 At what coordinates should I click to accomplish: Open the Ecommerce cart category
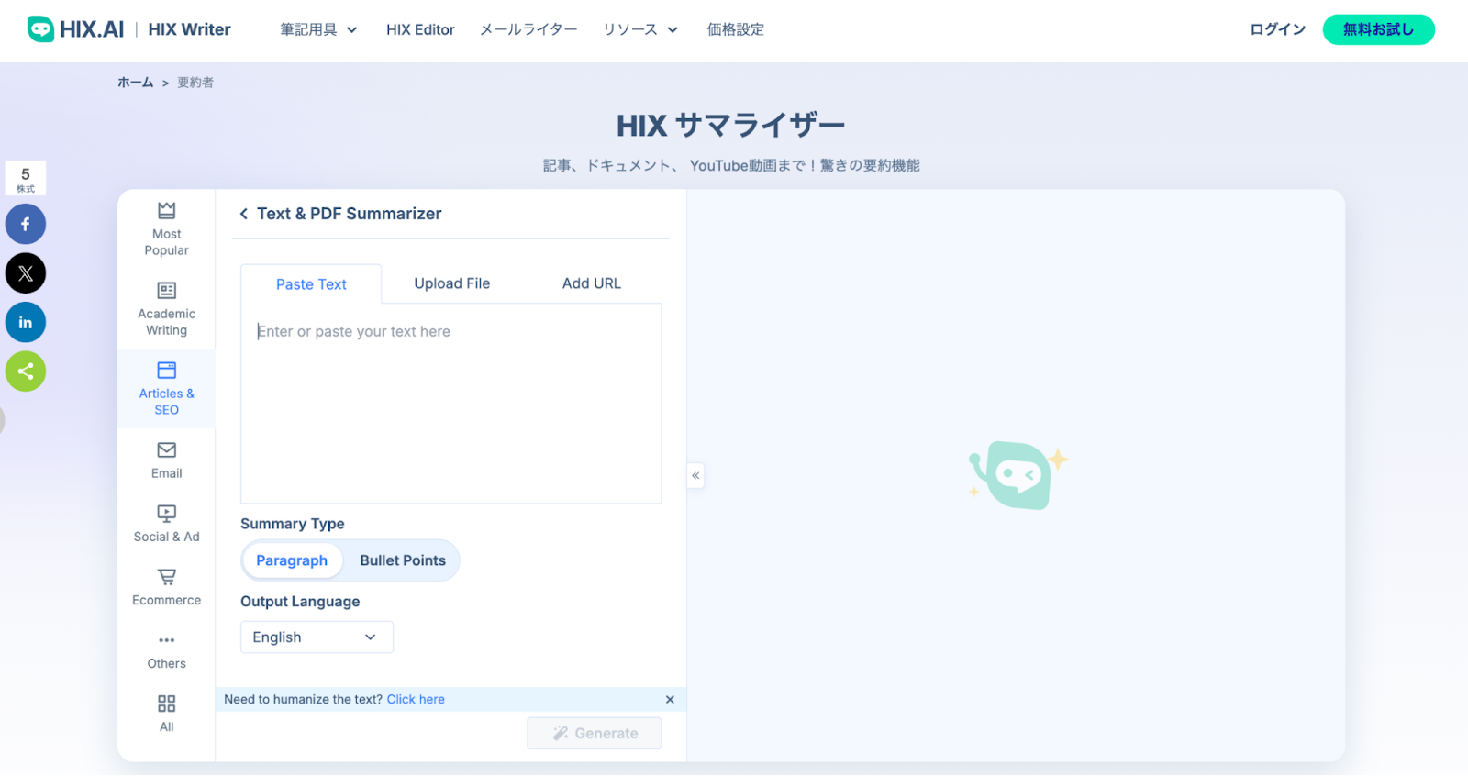(x=166, y=577)
